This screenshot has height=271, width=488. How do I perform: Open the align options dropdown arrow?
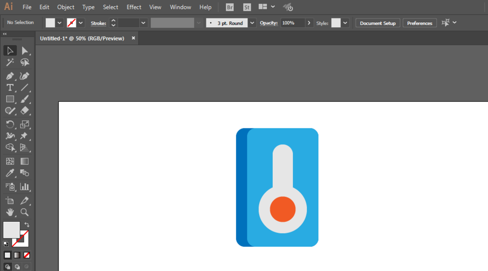tap(455, 23)
